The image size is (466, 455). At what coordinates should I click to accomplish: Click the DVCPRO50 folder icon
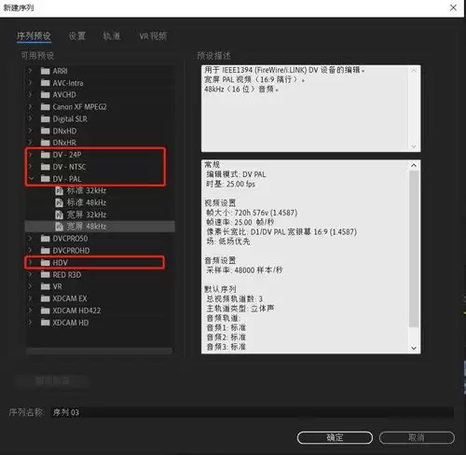click(x=46, y=239)
